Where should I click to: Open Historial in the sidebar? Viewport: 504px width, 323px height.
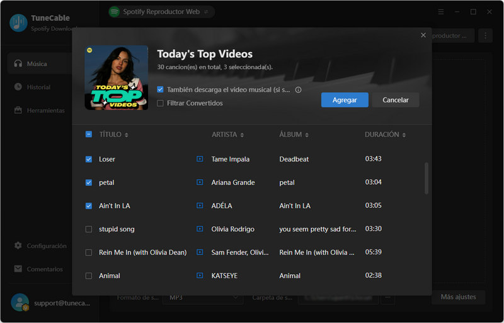38,87
